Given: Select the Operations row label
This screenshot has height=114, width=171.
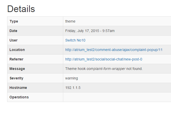Looking at the screenshot, I should tap(19, 97).
